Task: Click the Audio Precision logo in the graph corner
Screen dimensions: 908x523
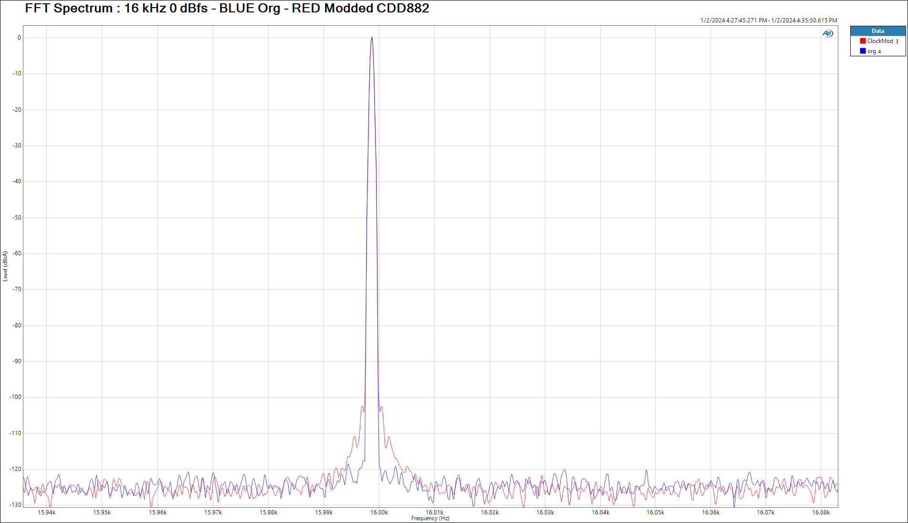Action: click(827, 33)
